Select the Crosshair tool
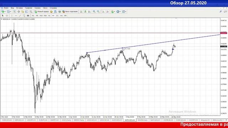 click(7, 16)
